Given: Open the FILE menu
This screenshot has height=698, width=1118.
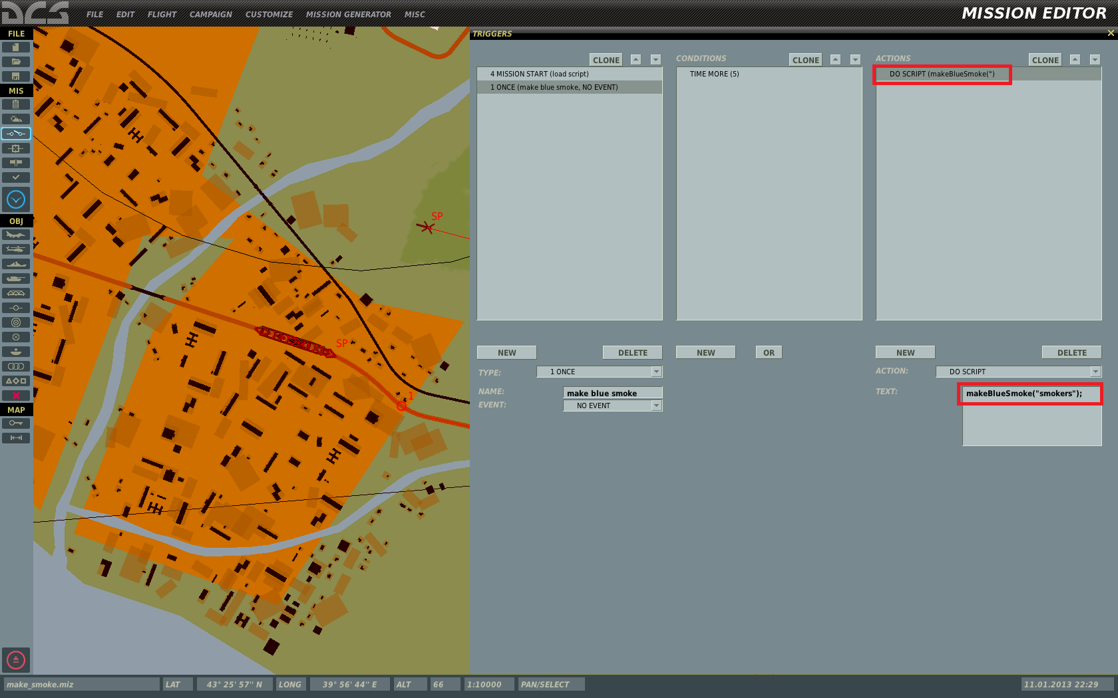Looking at the screenshot, I should pyautogui.click(x=95, y=14).
